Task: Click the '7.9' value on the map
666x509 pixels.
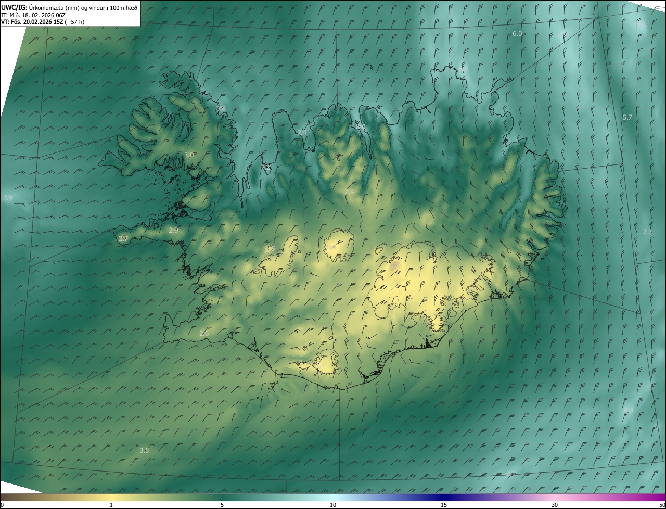Action: (8, 198)
